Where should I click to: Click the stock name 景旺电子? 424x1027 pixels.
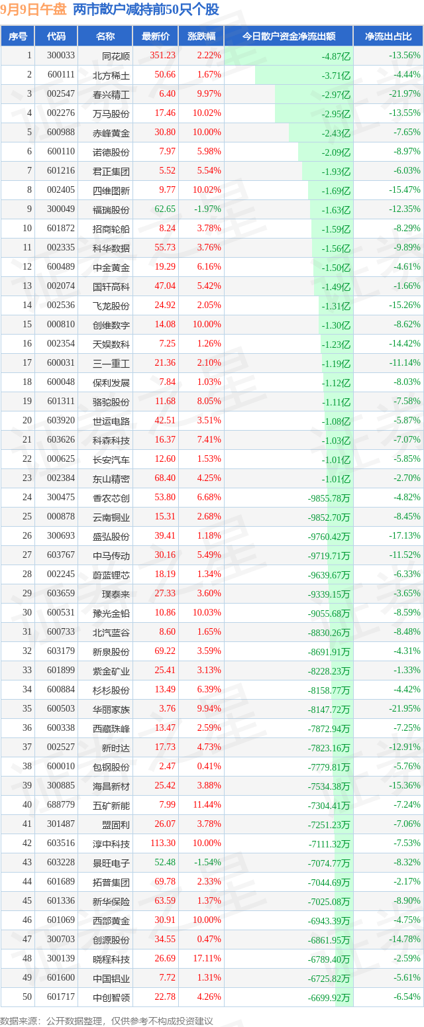[x=111, y=862]
